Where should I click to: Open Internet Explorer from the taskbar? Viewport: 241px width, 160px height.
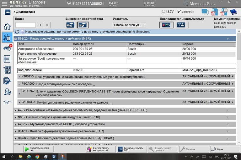(29, 157)
